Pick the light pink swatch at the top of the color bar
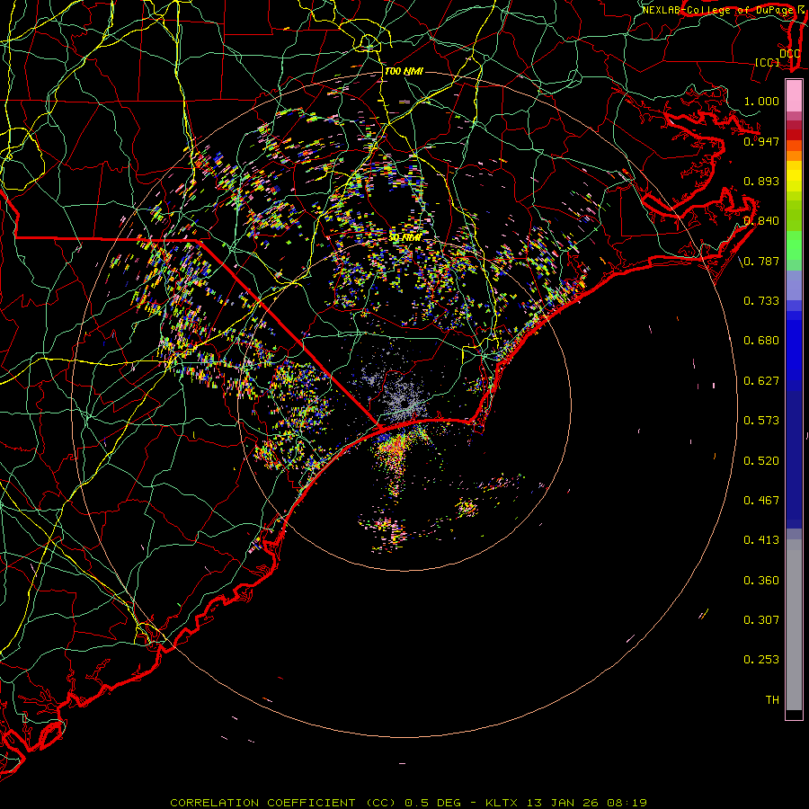 pos(794,96)
